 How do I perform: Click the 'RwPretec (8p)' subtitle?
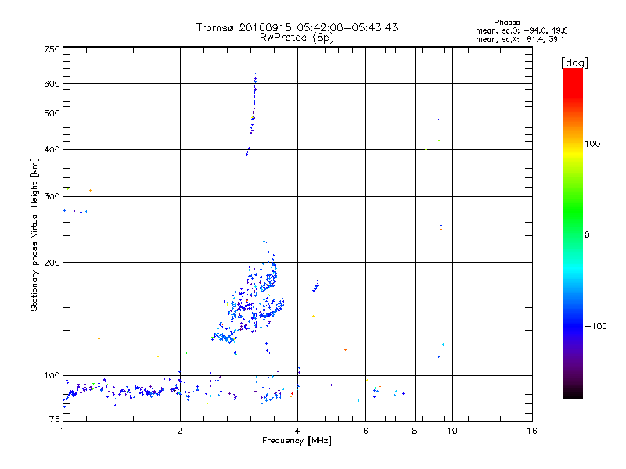(297, 38)
